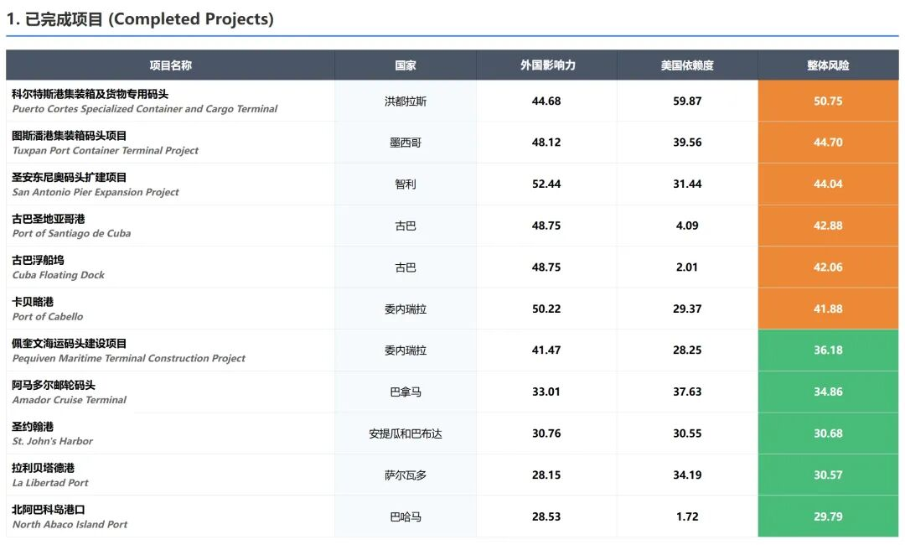Click the Port of Santiago de Cuba project

pos(71,226)
